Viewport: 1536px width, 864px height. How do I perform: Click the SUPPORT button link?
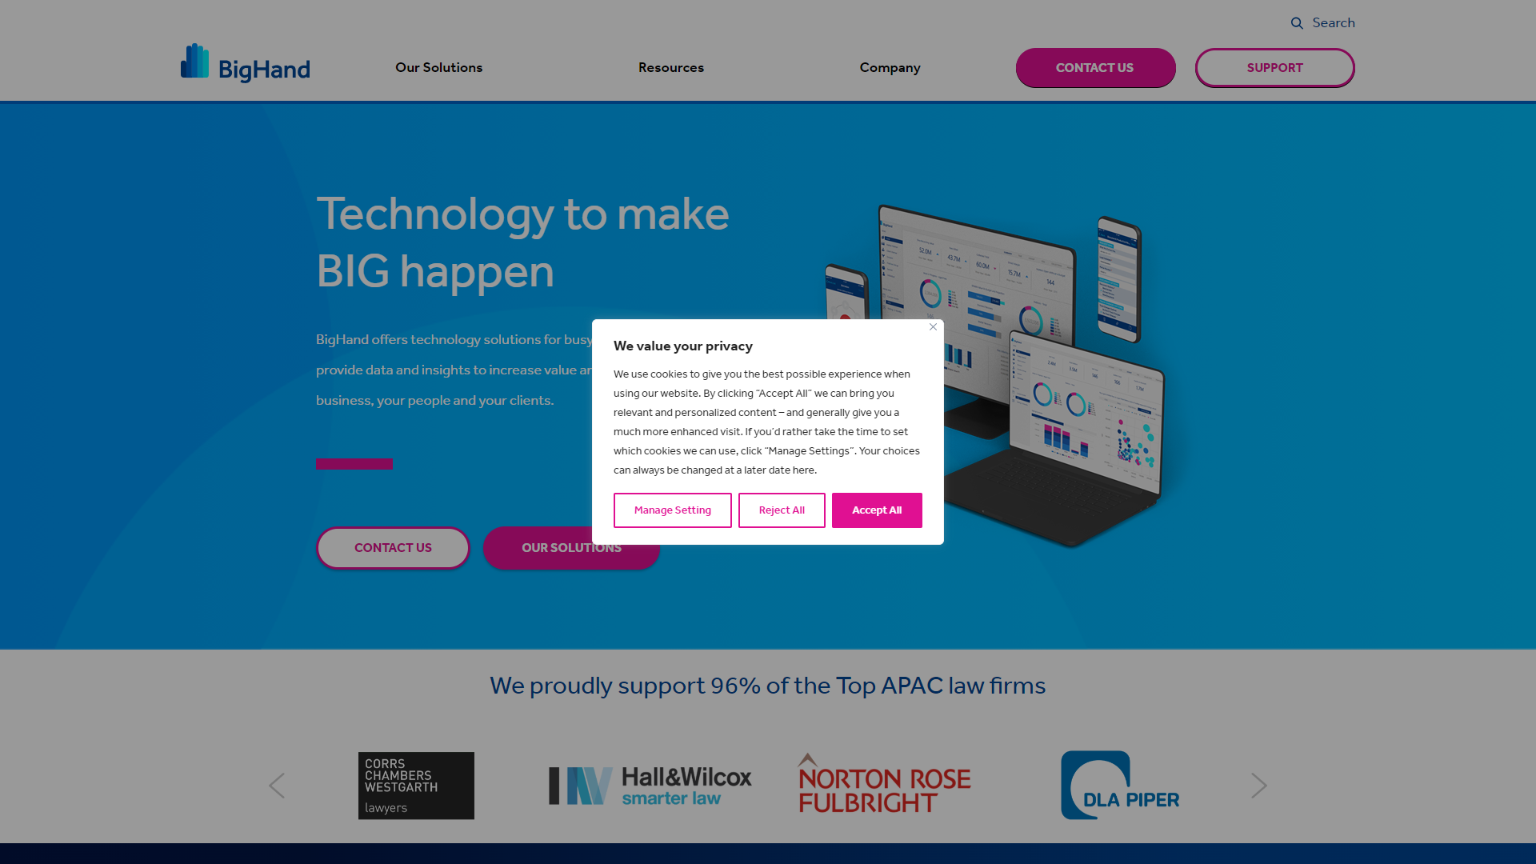pyautogui.click(x=1274, y=67)
